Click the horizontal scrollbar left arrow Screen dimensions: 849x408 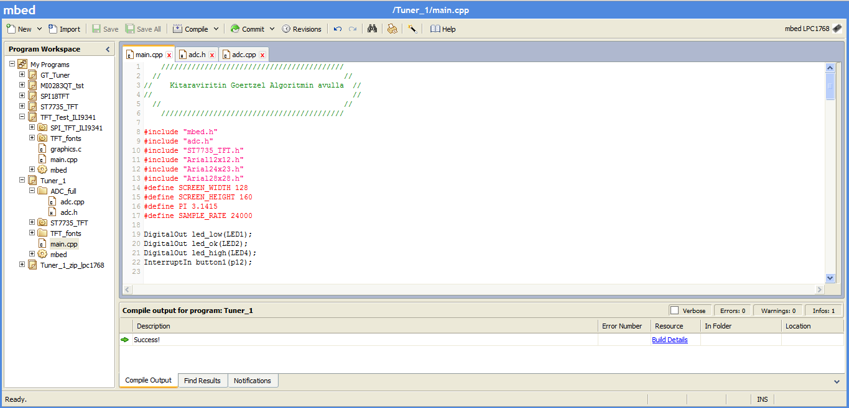click(x=128, y=289)
